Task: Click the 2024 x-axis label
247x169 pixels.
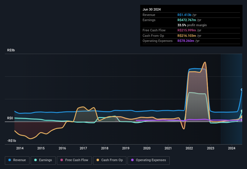Action: [x=232, y=148]
